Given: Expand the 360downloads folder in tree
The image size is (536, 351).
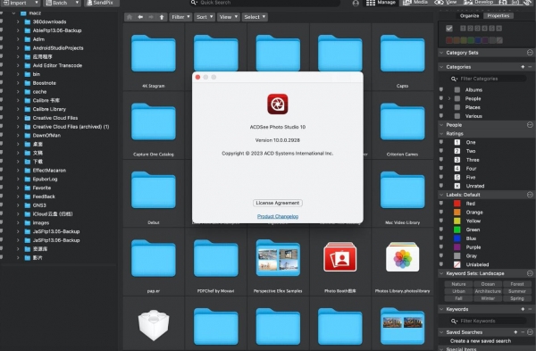Looking at the screenshot, I should click(x=18, y=21).
